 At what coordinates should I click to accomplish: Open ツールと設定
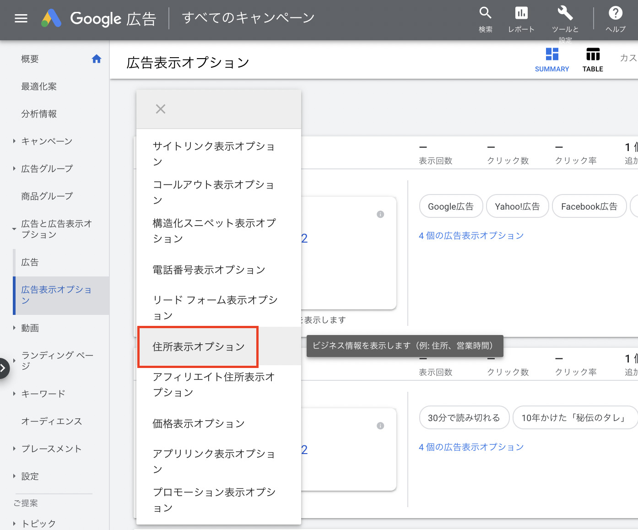tap(565, 17)
